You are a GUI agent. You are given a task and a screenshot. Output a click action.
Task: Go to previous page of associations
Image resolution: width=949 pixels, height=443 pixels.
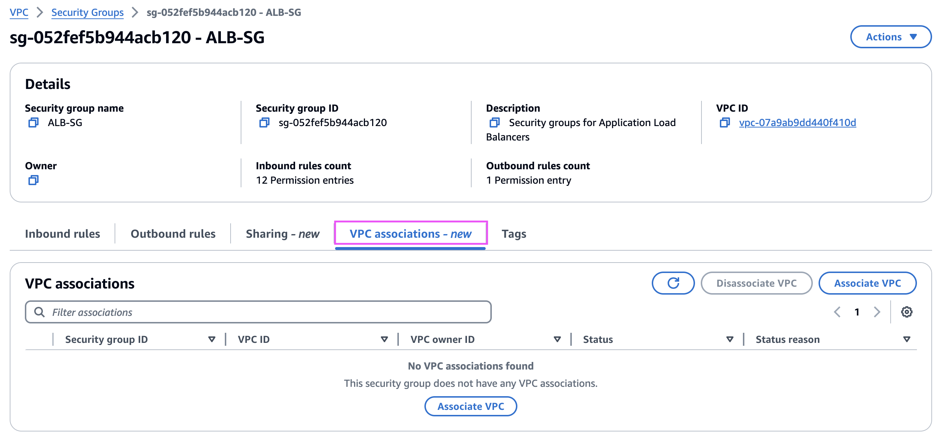pyautogui.click(x=837, y=312)
